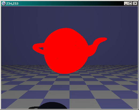Click the handle part of the shadow
139x110 pixels.
[x=34, y=108]
